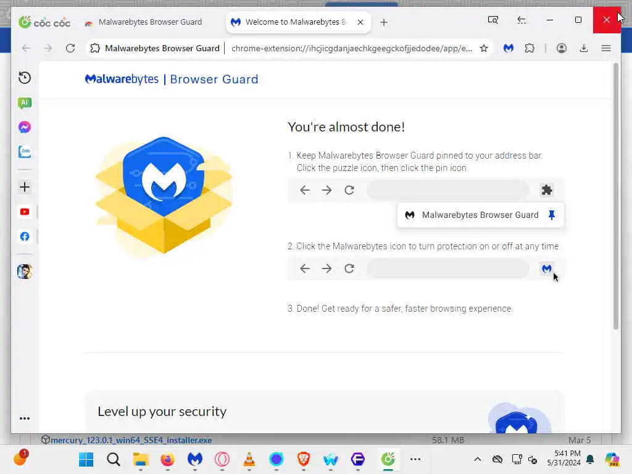The image size is (632, 474).
Task: Go back to previous page
Action: point(26,48)
